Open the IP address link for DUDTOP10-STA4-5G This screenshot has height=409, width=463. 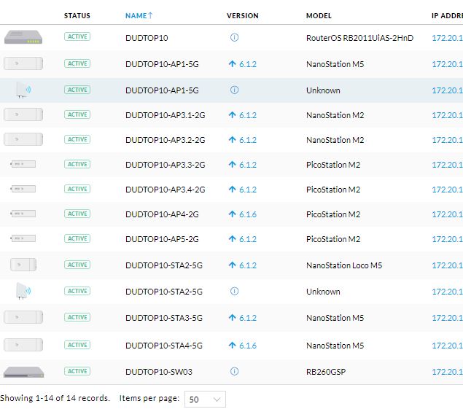[x=447, y=346]
